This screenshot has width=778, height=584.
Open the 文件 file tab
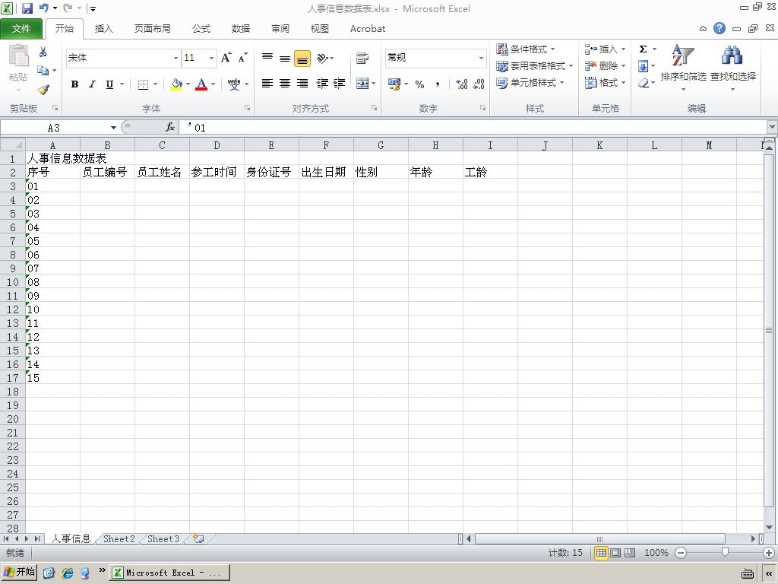click(x=21, y=28)
